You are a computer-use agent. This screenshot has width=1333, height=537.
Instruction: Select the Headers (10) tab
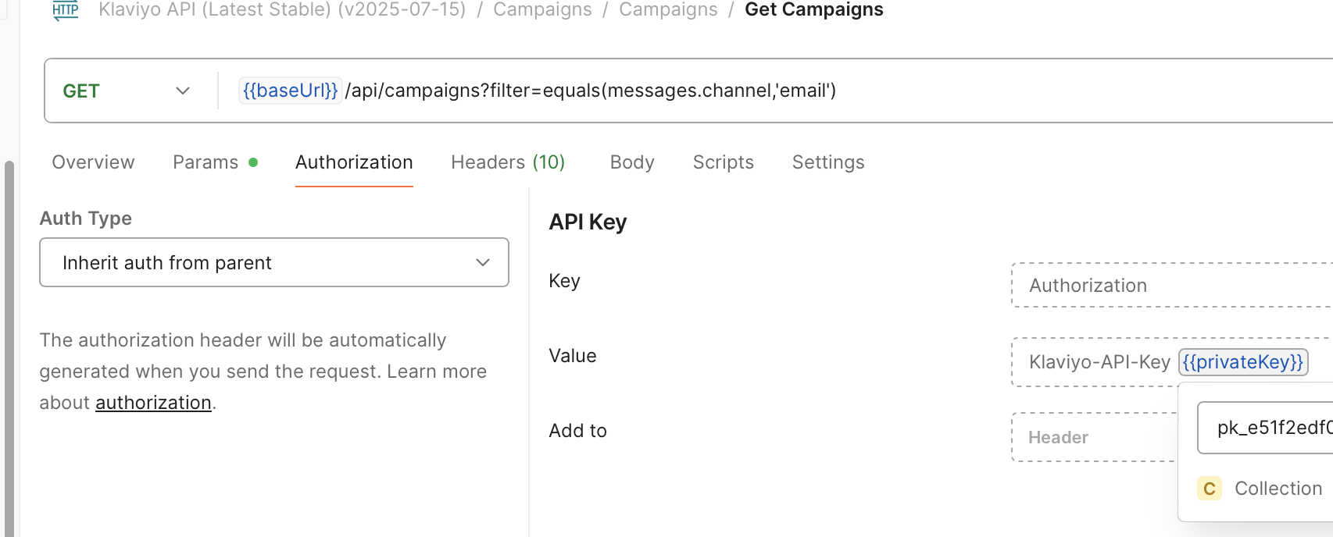coord(508,162)
